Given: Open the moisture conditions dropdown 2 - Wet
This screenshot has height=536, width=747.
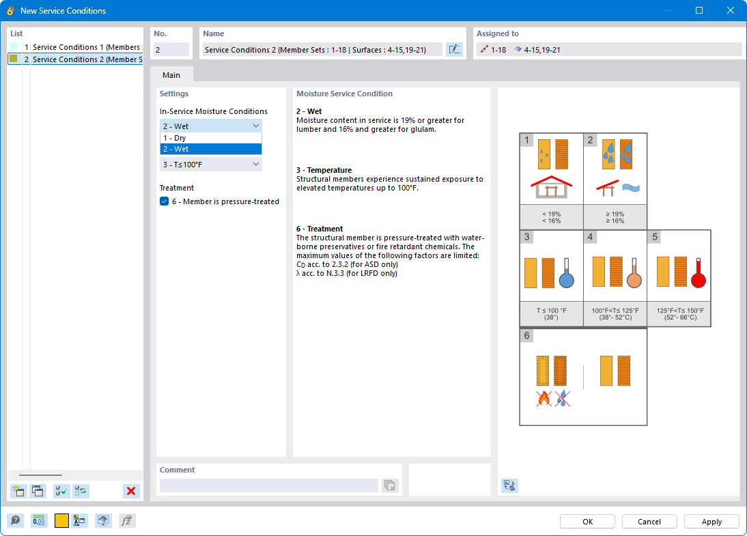Looking at the screenshot, I should click(211, 126).
